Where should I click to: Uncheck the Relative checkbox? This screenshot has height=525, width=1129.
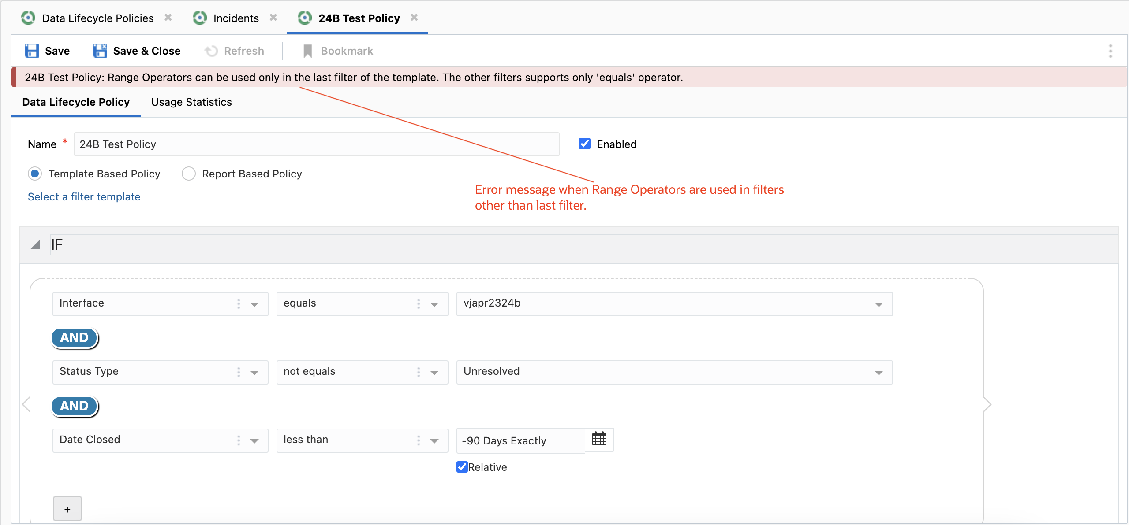pos(462,467)
